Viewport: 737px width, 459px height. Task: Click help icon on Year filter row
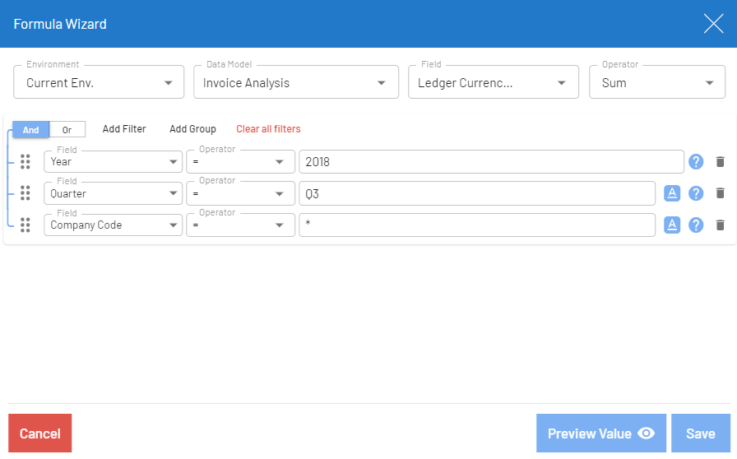696,162
